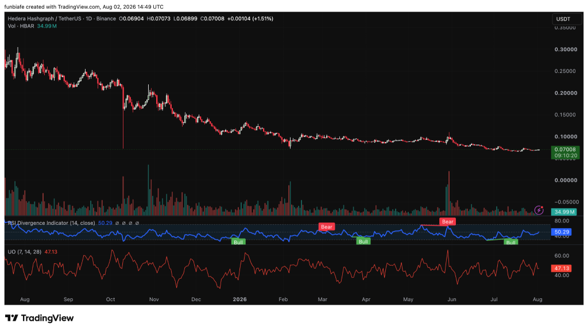Screen dimensions: 588x331
Task: Click the Mar time axis label
Action: tap(323, 299)
